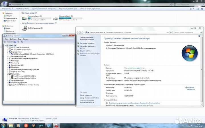Select Загрузки in Explorer favorites
Viewport: 205px width, 128px height.
tap(9, 16)
